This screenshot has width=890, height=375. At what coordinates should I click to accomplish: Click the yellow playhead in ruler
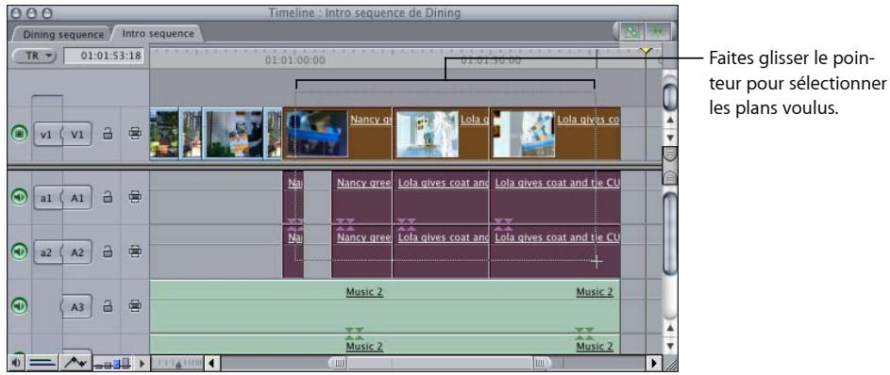(646, 51)
